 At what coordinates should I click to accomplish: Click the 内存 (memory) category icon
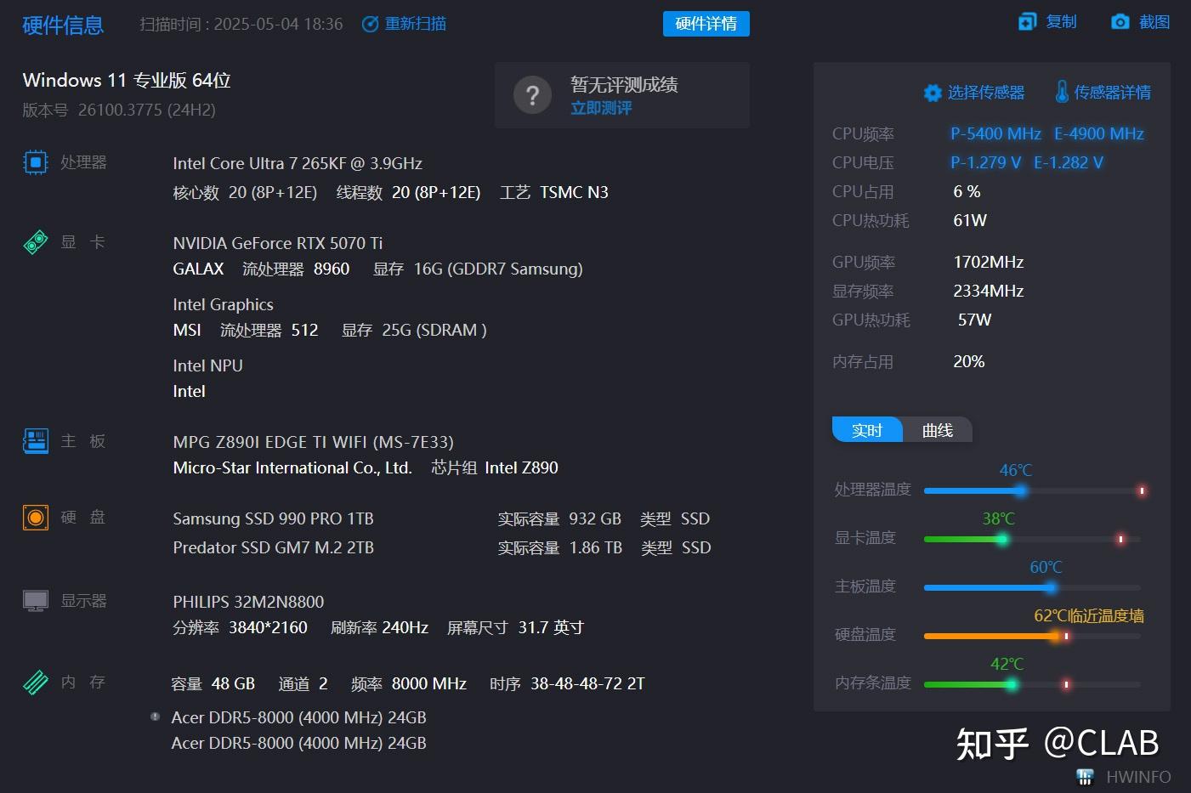[35, 682]
